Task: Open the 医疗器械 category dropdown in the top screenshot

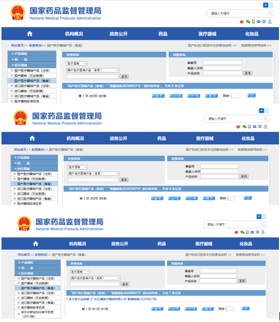Action: [x=77, y=63]
